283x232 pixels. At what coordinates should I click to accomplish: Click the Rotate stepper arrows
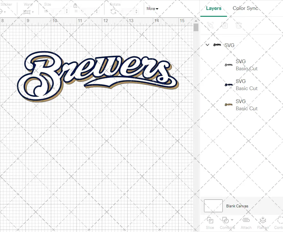[x=136, y=12]
